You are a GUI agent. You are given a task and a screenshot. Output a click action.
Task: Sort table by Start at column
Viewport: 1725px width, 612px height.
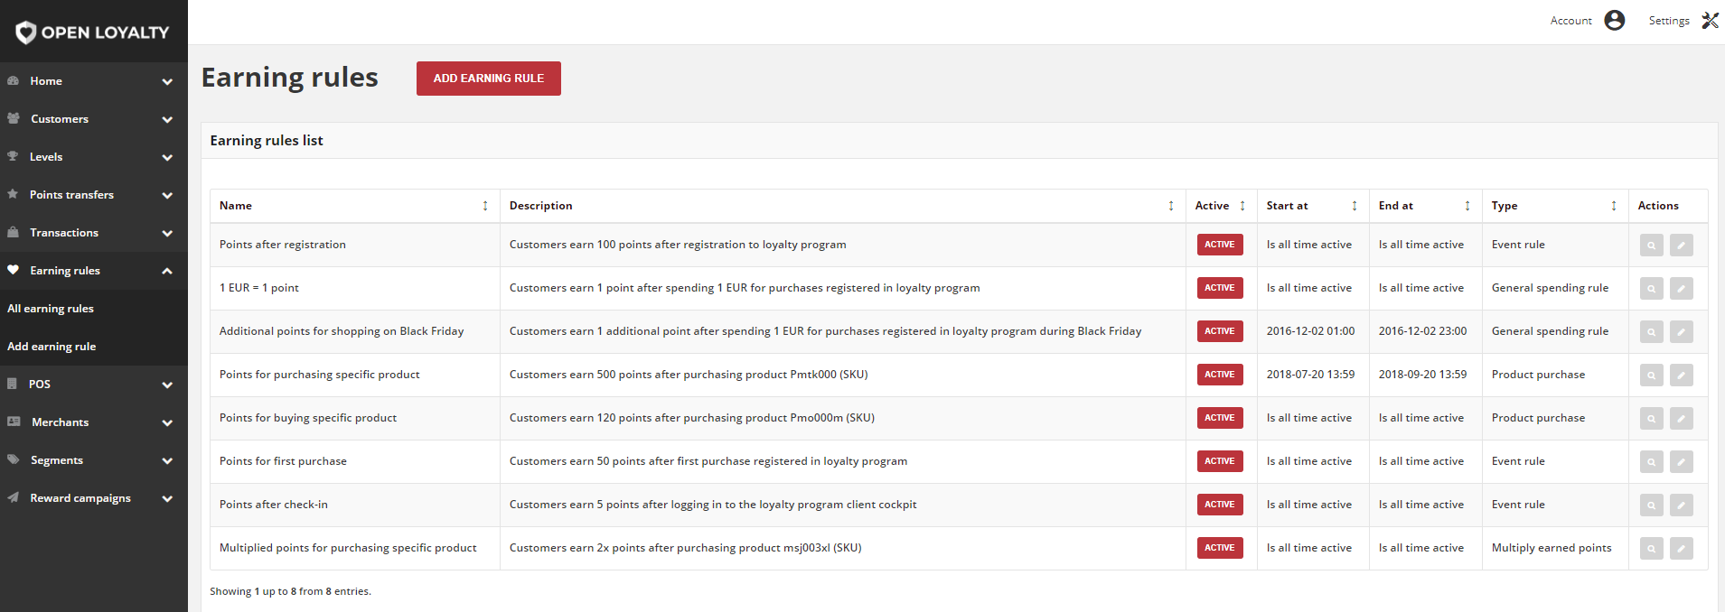point(1355,206)
